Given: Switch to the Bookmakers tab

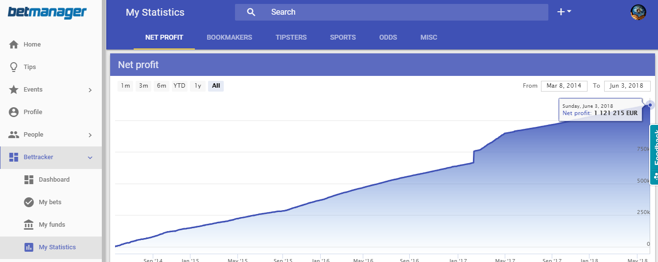Looking at the screenshot, I should 229,37.
